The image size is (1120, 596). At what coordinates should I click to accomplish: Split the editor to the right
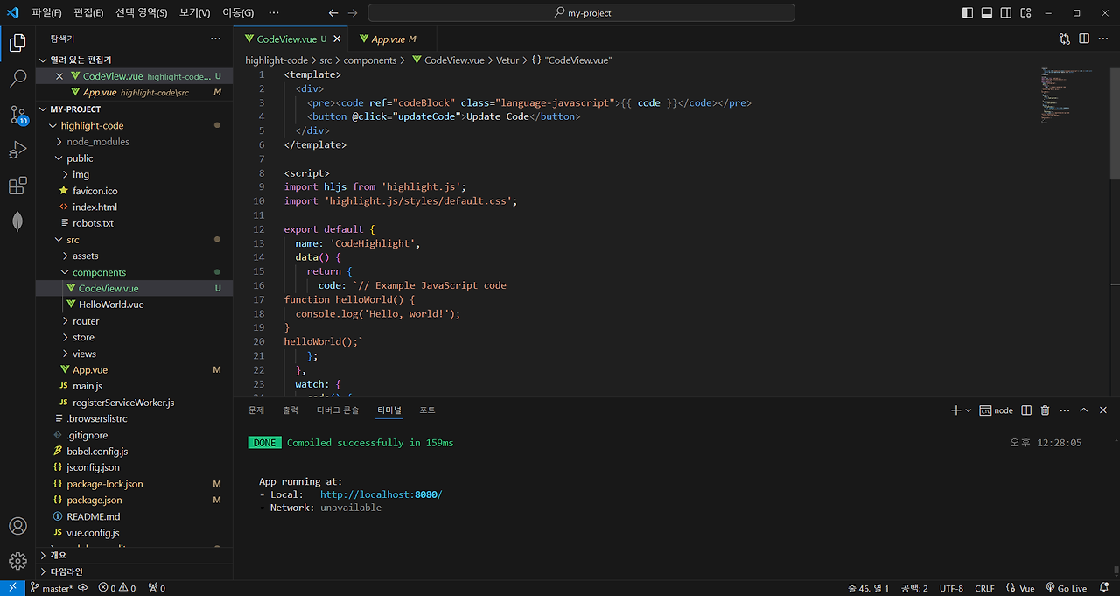click(x=1083, y=39)
